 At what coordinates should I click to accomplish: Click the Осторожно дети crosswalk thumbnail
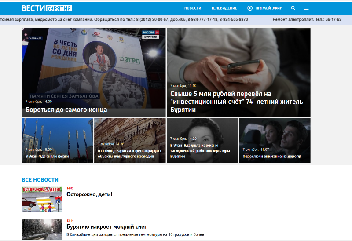(x=42, y=199)
